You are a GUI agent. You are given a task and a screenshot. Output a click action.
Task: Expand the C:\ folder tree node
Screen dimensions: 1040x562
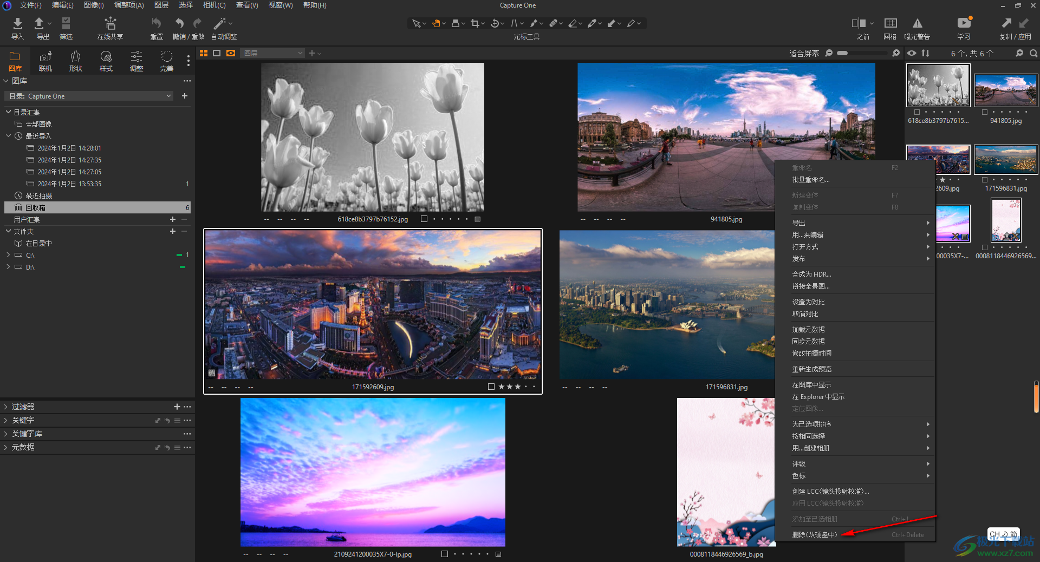tap(8, 255)
